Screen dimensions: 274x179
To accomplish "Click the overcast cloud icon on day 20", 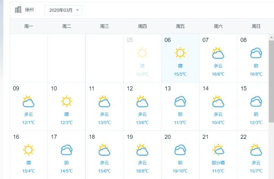I will pos(180,150).
